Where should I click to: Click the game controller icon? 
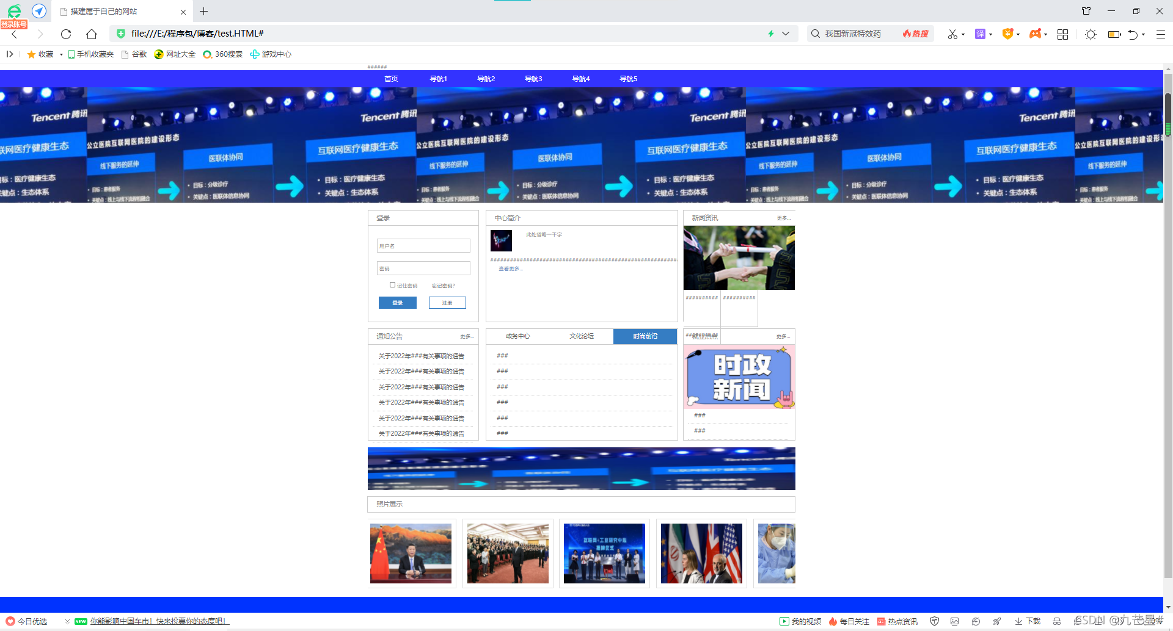tap(1035, 34)
